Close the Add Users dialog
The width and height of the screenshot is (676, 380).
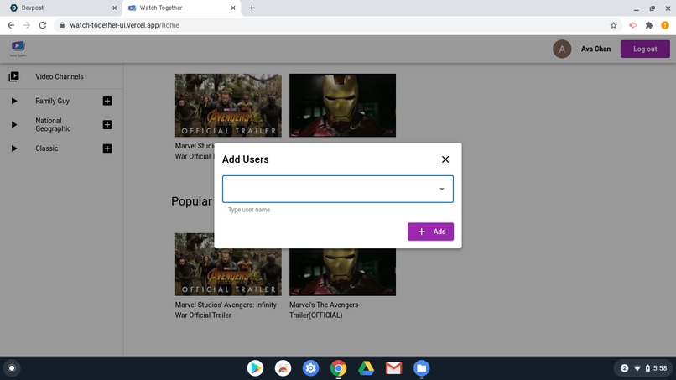tap(445, 159)
